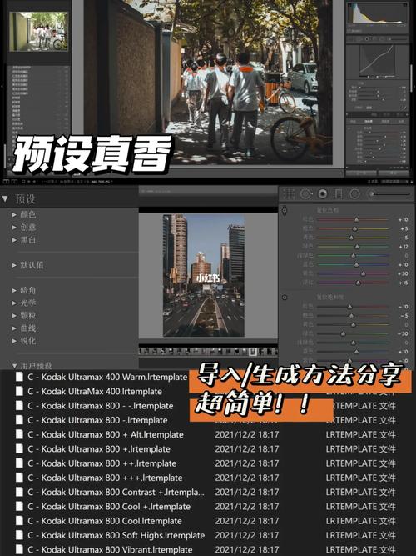416x556 pixels.
Task: Adjust the red saturation slider at -10
Action: coord(349,307)
